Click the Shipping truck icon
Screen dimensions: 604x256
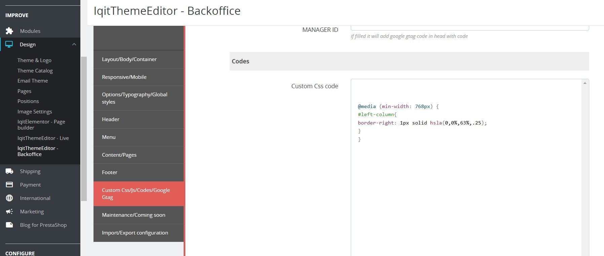coord(9,171)
